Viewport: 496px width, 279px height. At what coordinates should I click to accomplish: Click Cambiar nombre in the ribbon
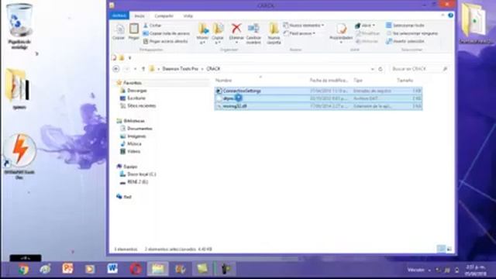pos(253,33)
